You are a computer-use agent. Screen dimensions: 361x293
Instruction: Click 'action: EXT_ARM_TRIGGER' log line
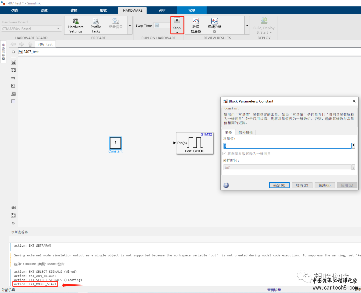click(x=35, y=276)
